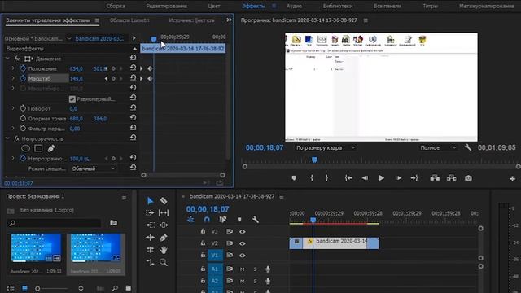Viewport: 521px width, 293px height.
Task: Toggle Anchor Point animation stopwatch
Action: [23, 118]
